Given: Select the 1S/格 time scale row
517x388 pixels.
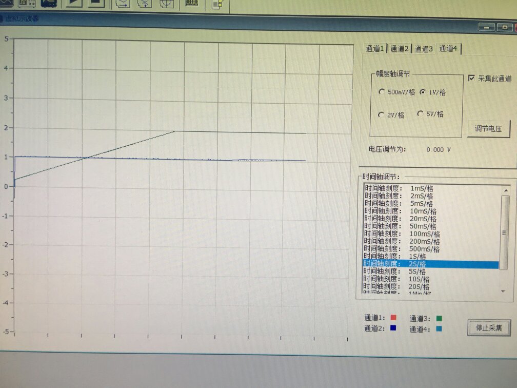Looking at the screenshot, I should click(432, 257).
